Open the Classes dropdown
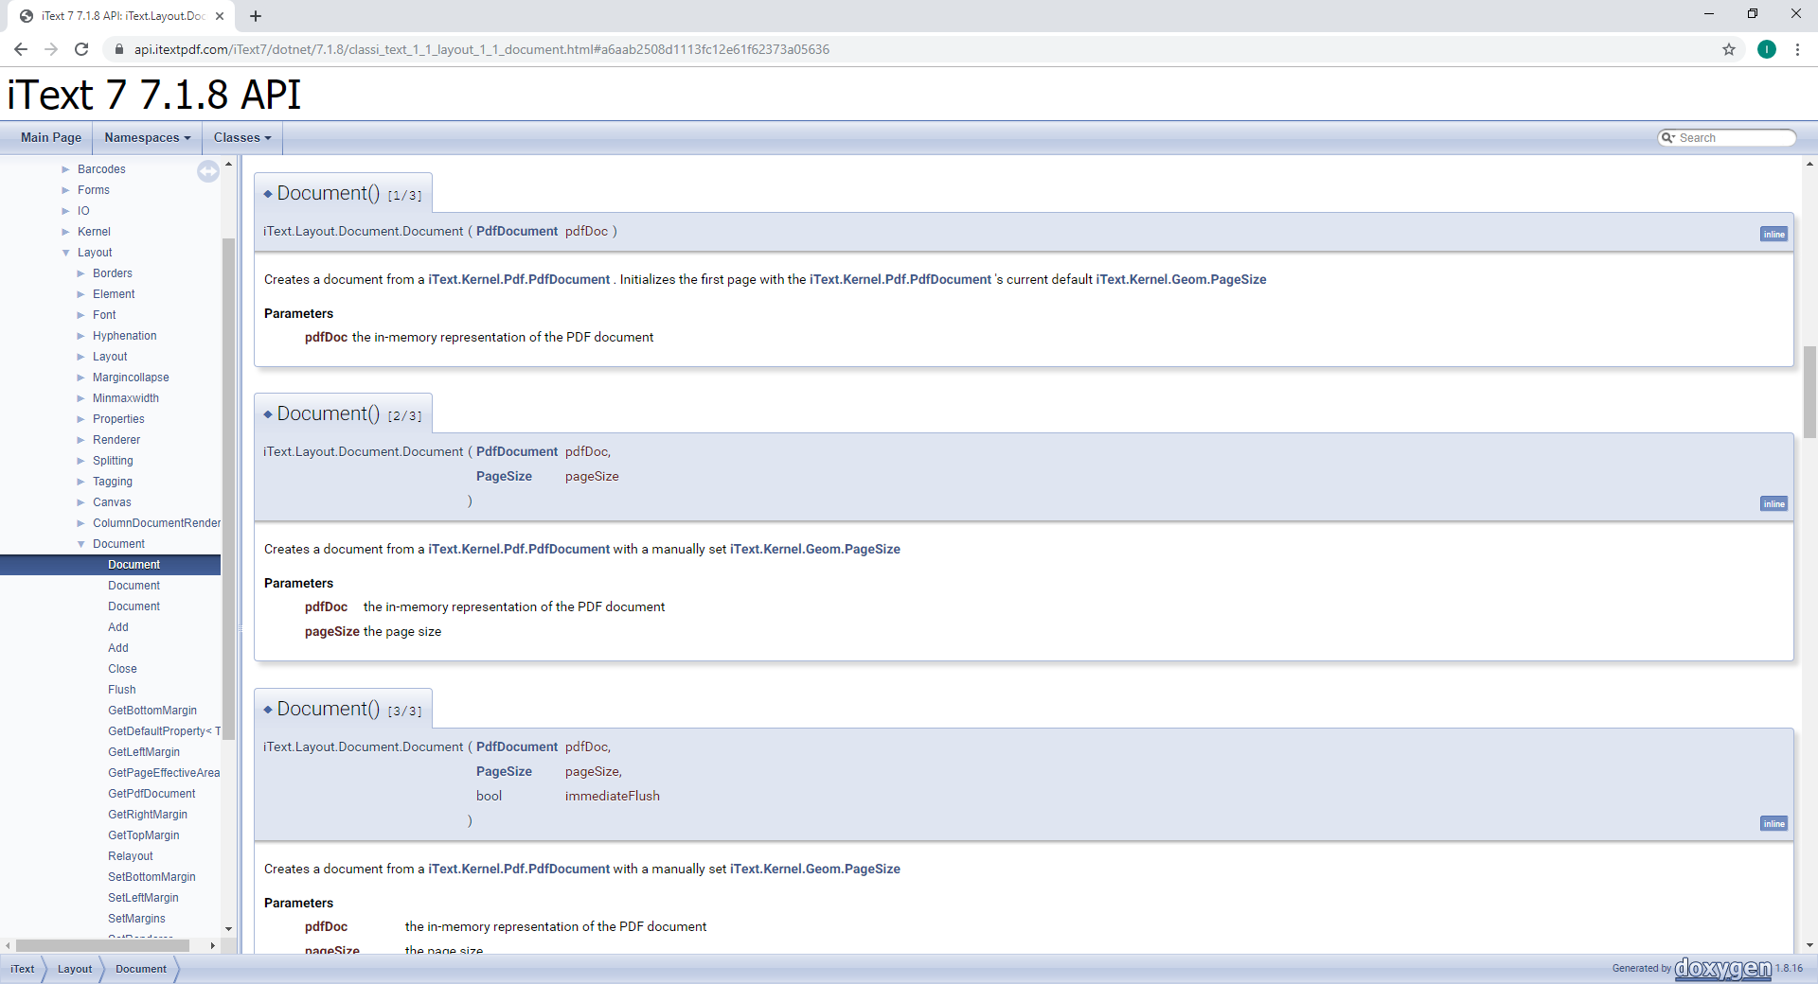 [241, 137]
